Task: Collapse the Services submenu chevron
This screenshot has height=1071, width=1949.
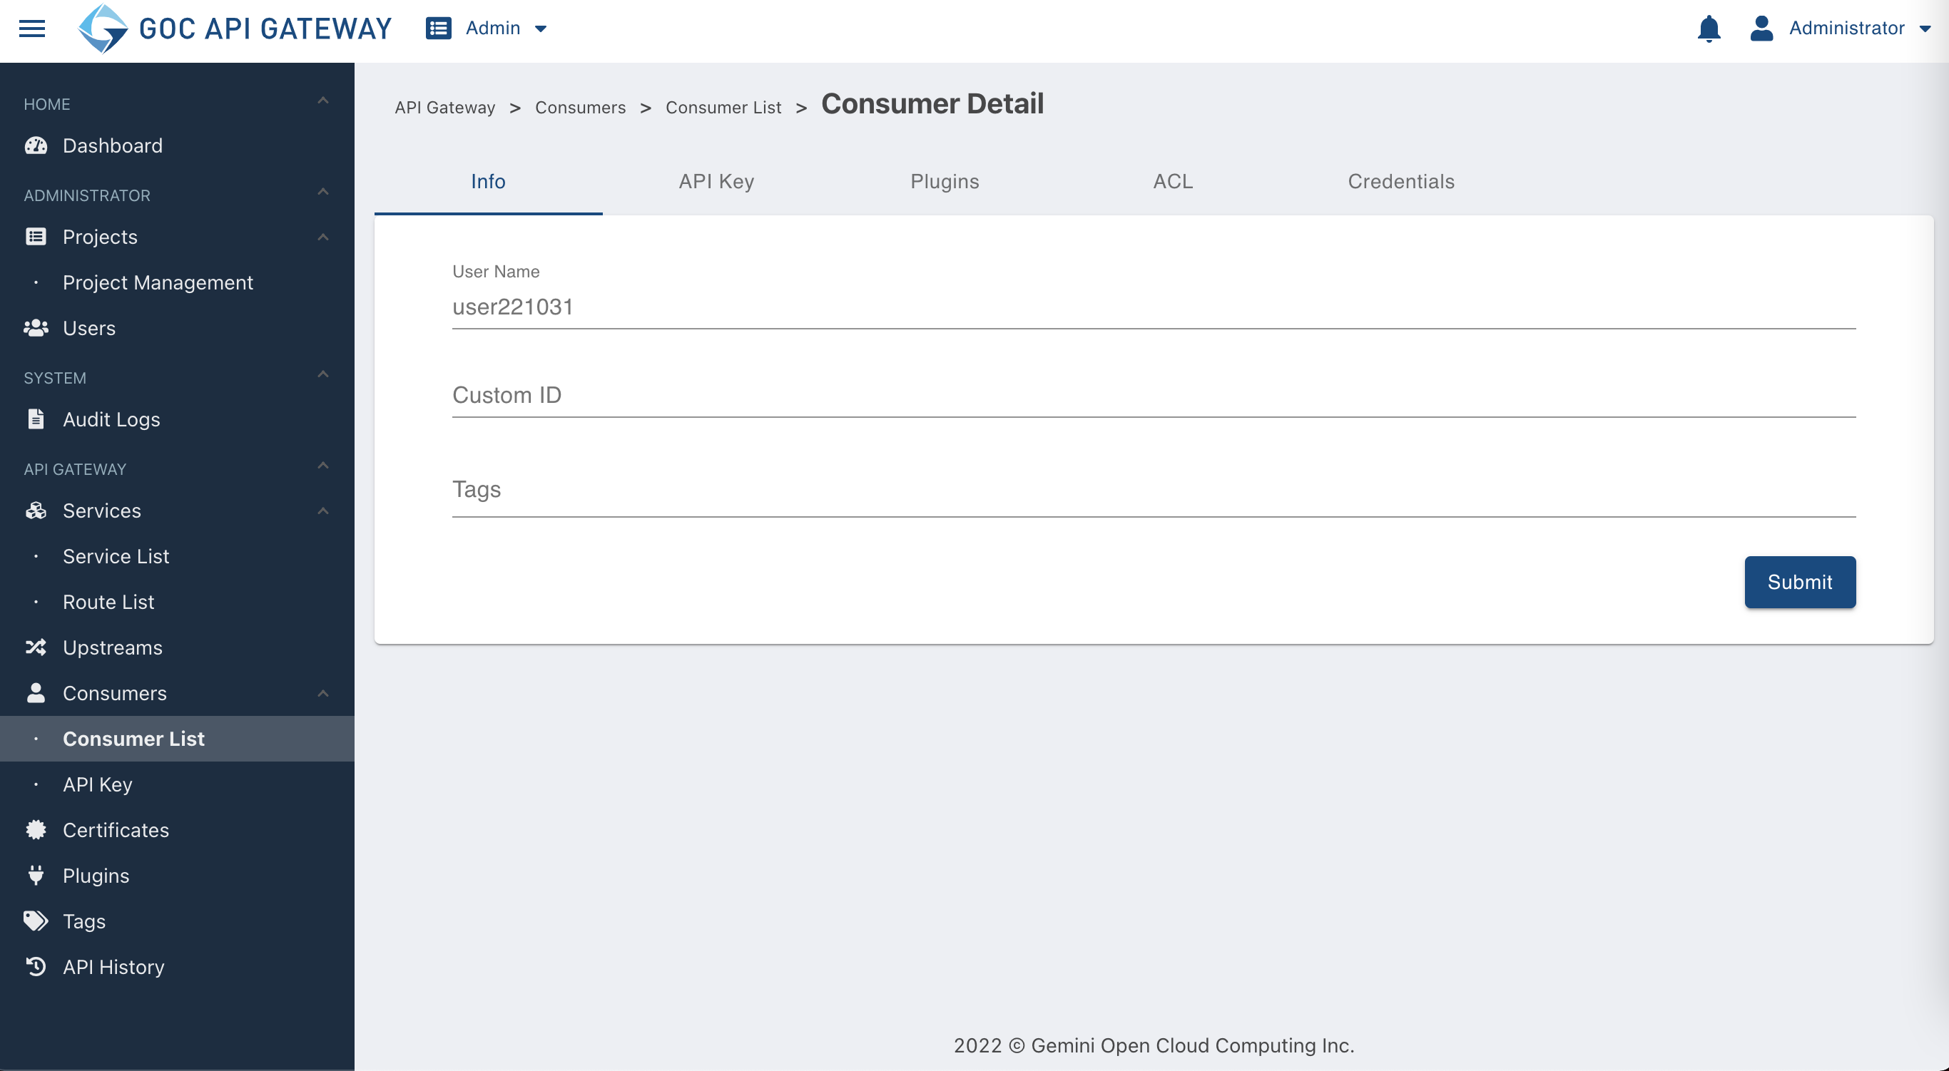Action: click(x=323, y=511)
